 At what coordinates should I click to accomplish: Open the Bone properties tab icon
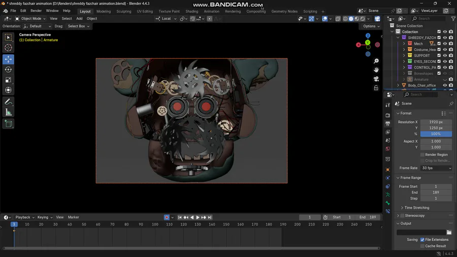[x=387, y=203]
